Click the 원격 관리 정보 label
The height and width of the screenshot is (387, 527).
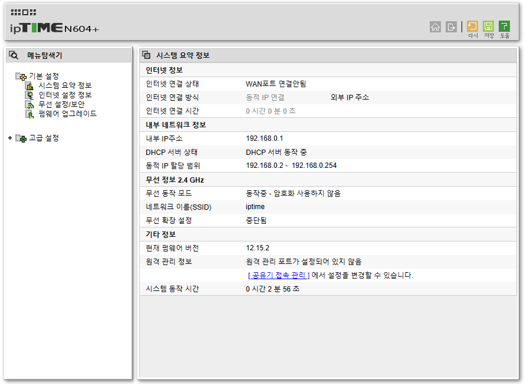coord(169,262)
